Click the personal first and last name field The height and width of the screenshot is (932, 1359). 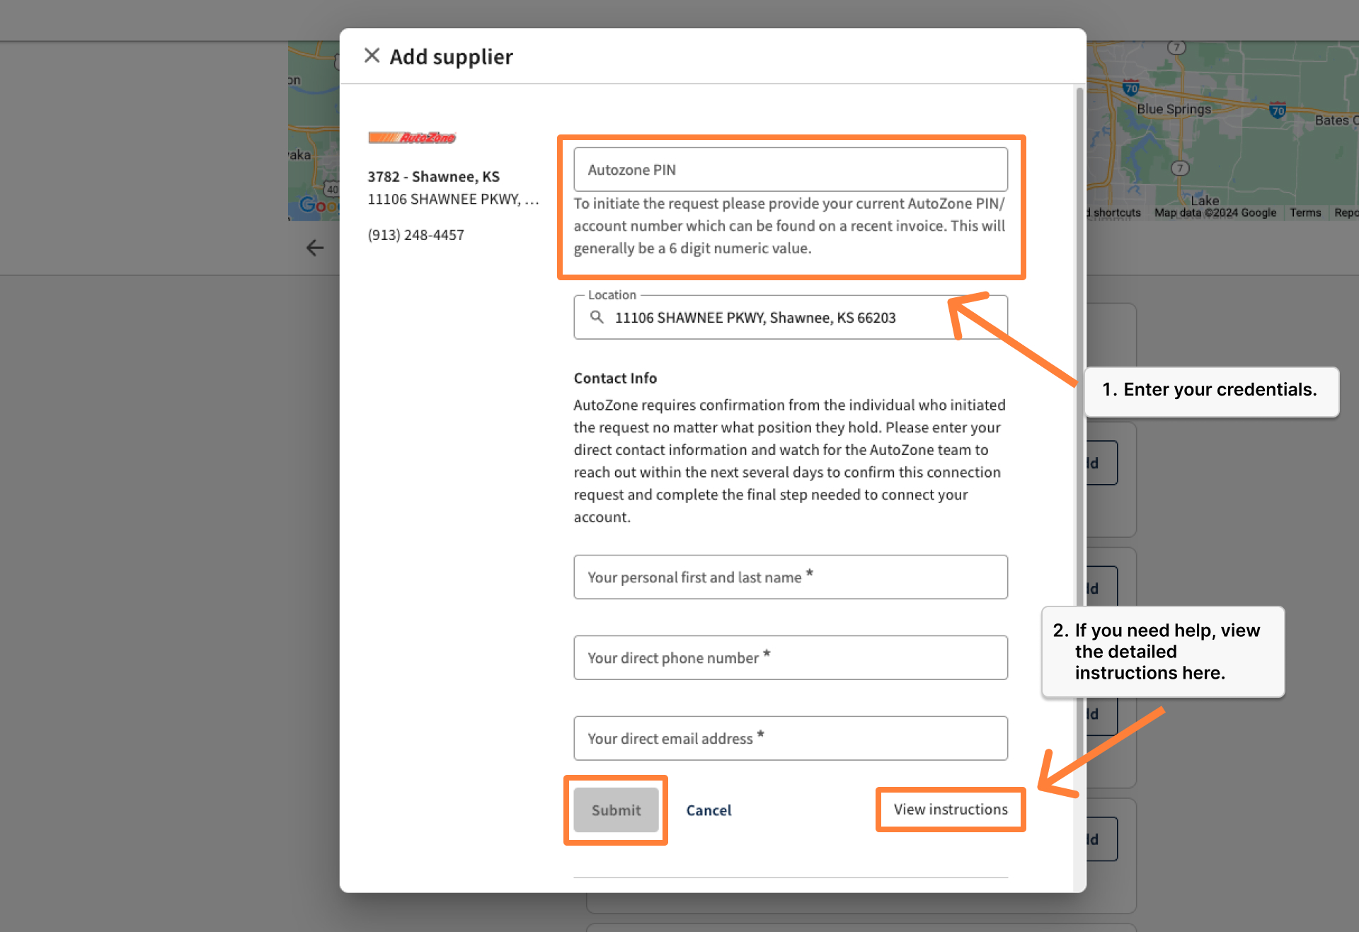click(790, 577)
